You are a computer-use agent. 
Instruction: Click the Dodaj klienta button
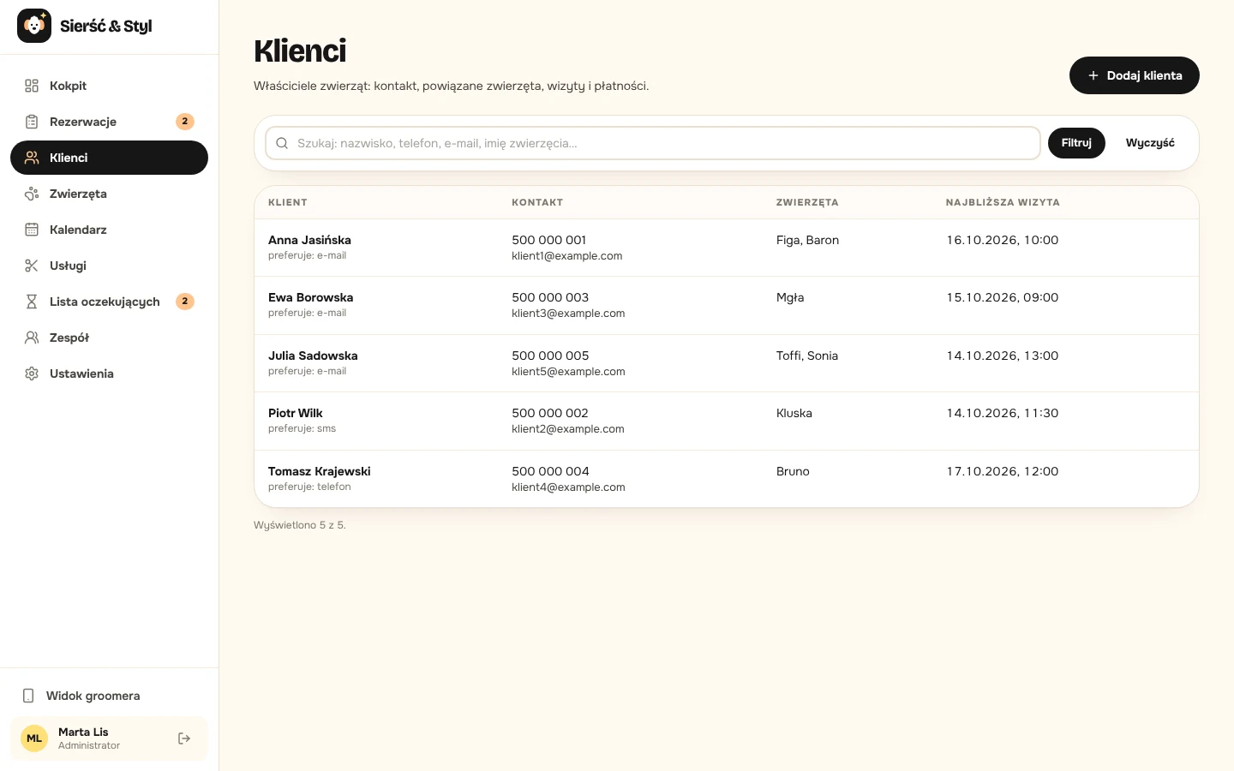[x=1135, y=75]
